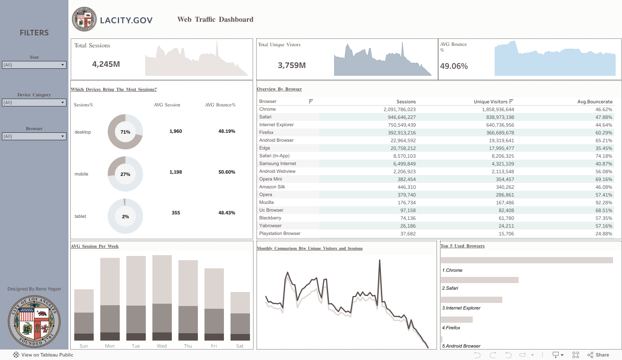The image size is (622, 360).
Task: Click the Tableau logo icon
Action: click(16, 355)
